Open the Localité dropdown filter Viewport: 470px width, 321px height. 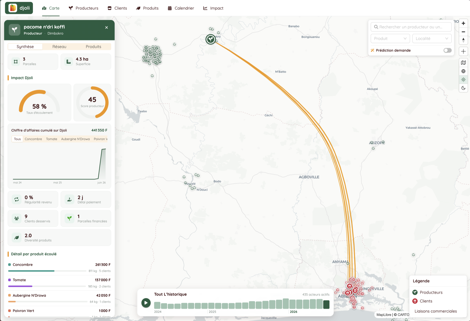[432, 38]
